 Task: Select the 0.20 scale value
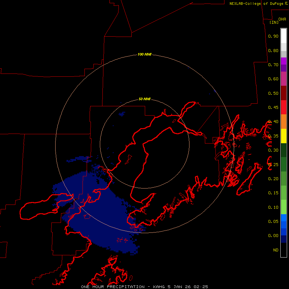[273, 179]
